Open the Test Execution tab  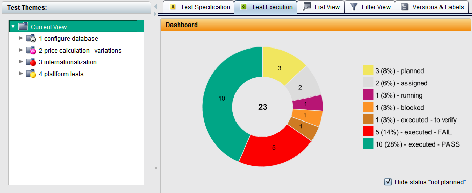266,7
